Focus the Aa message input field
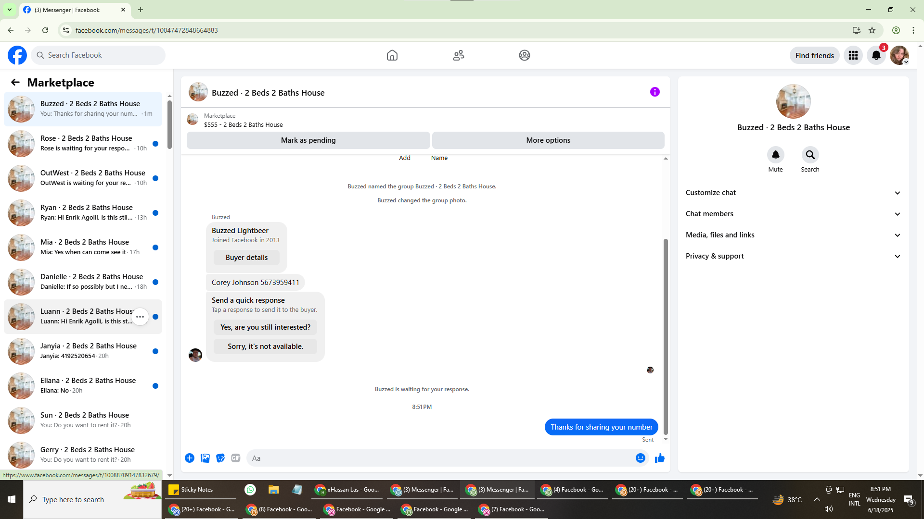Viewport: 924px width, 519px height. pyautogui.click(x=440, y=458)
